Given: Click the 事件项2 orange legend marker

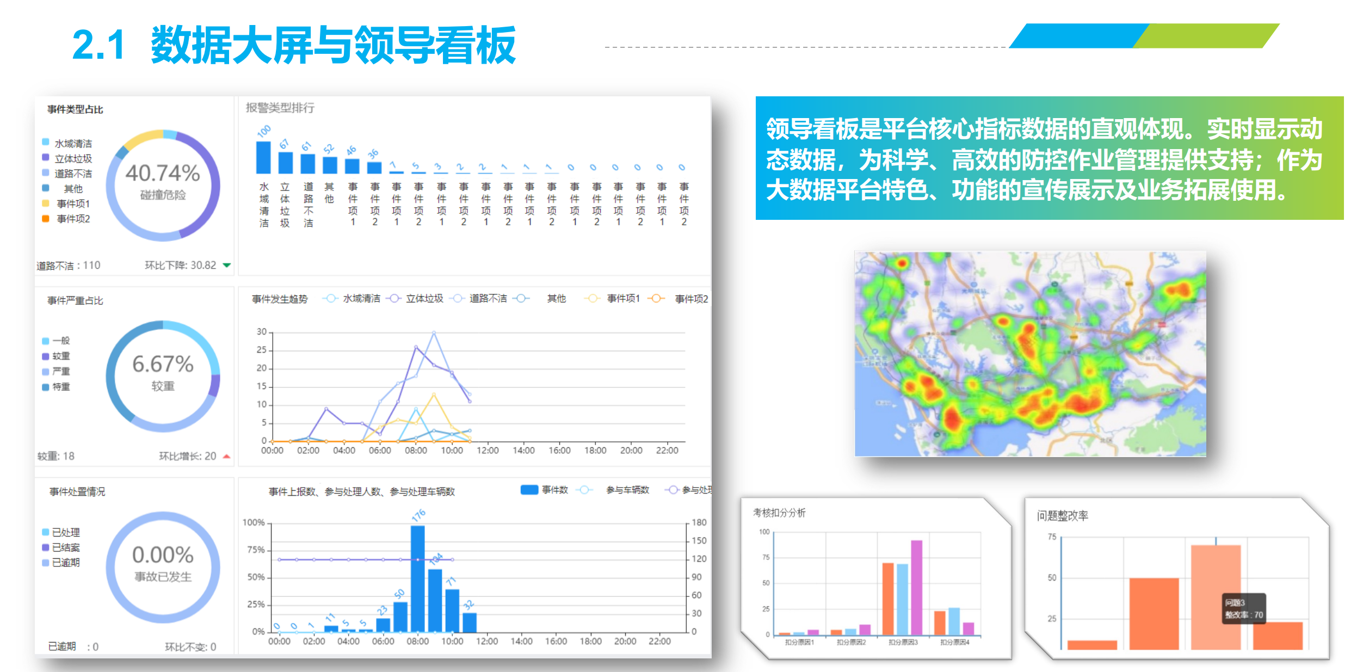Looking at the screenshot, I should point(657,298).
